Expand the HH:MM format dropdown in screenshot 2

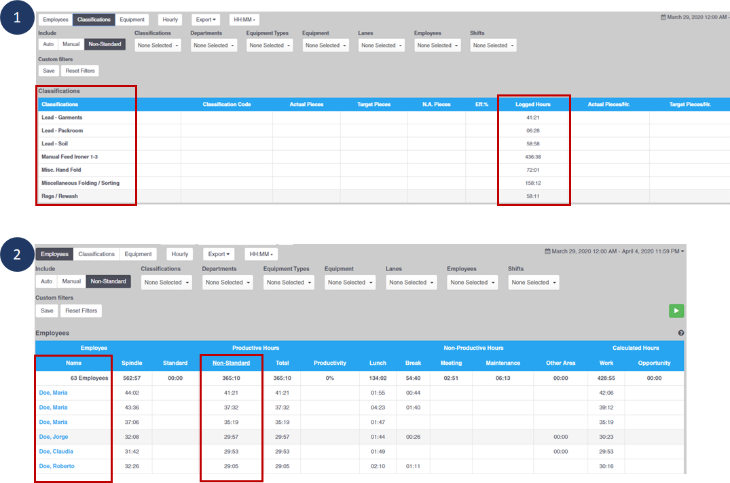[261, 254]
